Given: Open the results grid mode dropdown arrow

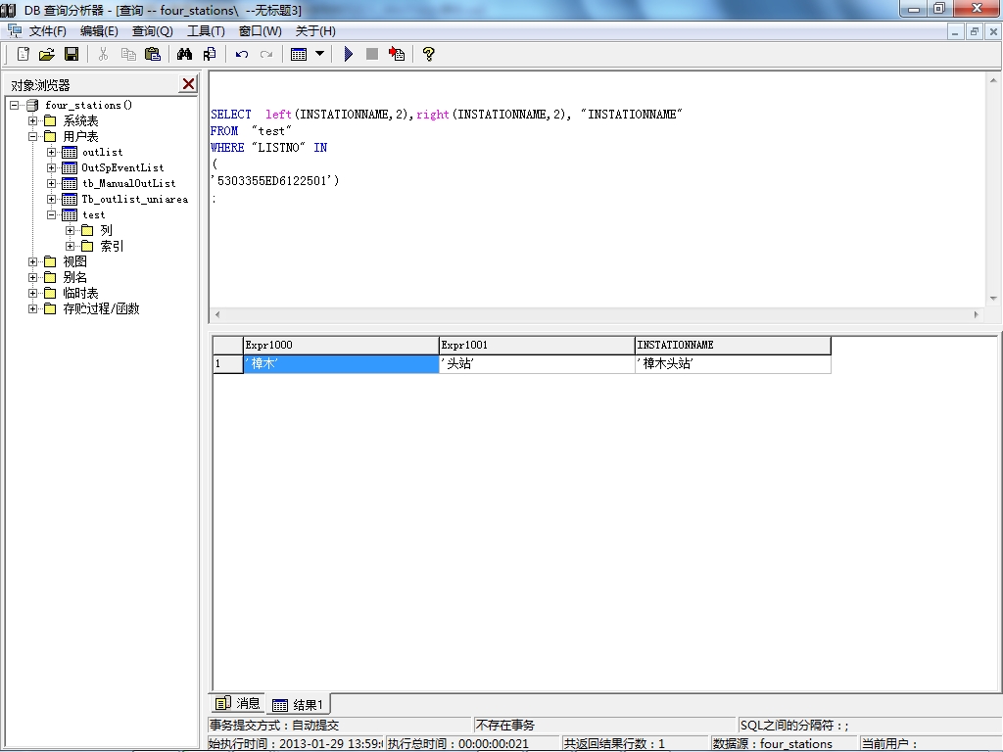Looking at the screenshot, I should (319, 54).
